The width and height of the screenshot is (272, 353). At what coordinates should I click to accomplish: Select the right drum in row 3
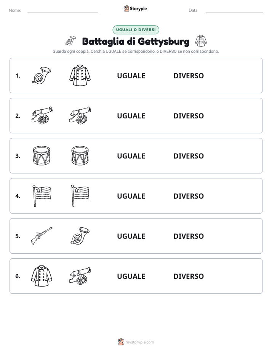coord(80,155)
